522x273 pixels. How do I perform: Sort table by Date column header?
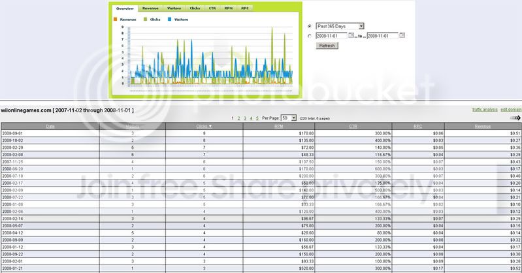50,126
